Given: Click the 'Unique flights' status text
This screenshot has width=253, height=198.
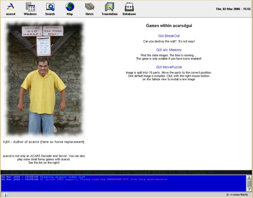Looking at the screenshot, I should click(237, 194).
